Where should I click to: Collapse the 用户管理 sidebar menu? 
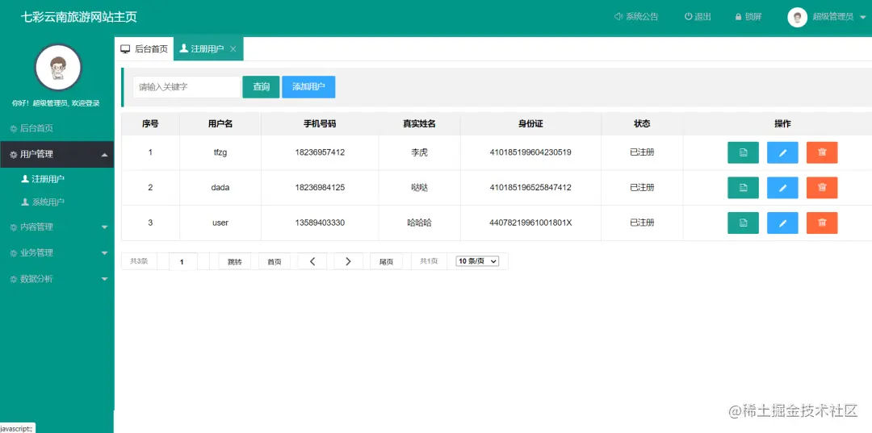click(57, 154)
